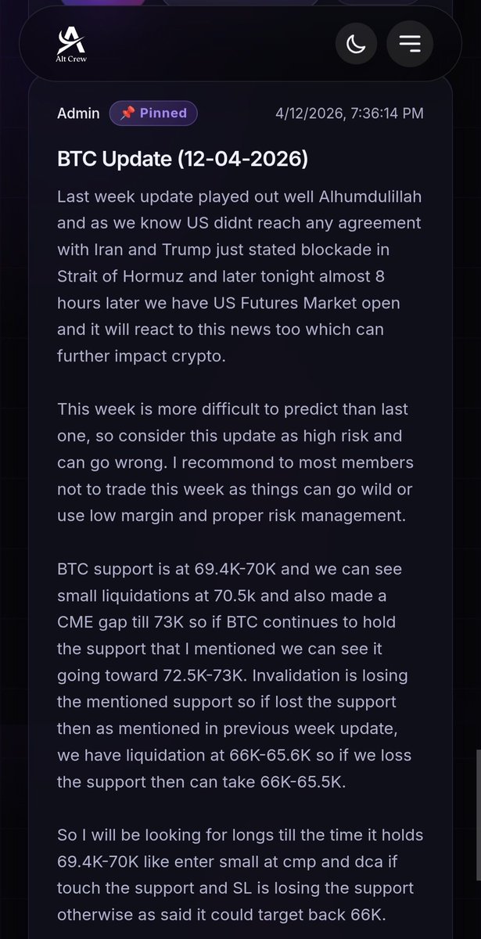
Task: Click the 4/12/2026 post timestamp
Action: click(349, 113)
